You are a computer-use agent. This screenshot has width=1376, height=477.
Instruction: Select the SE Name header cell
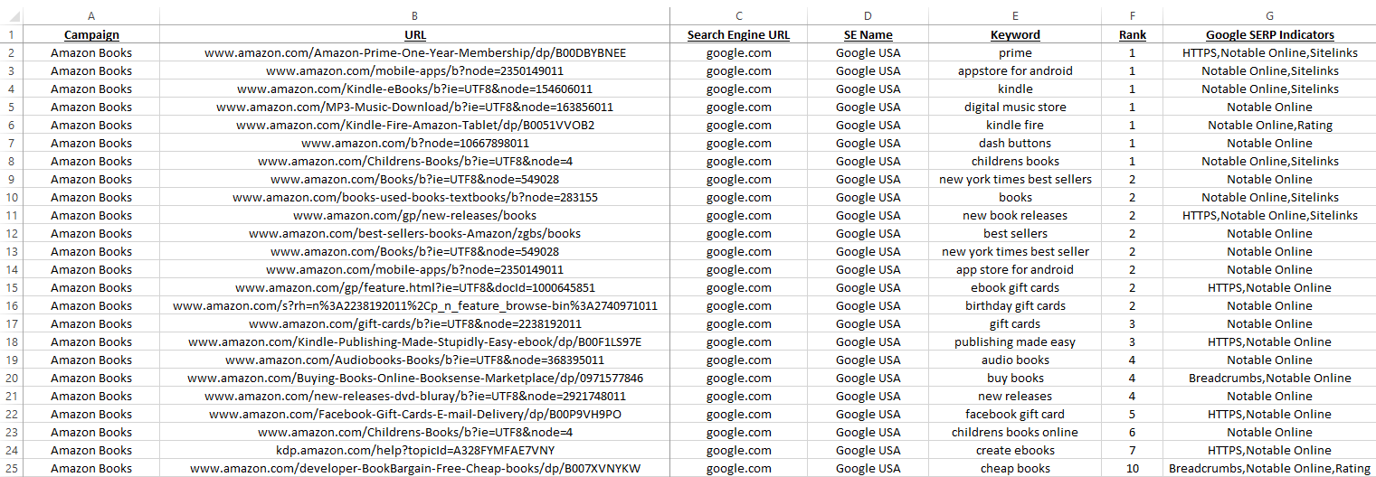868,34
